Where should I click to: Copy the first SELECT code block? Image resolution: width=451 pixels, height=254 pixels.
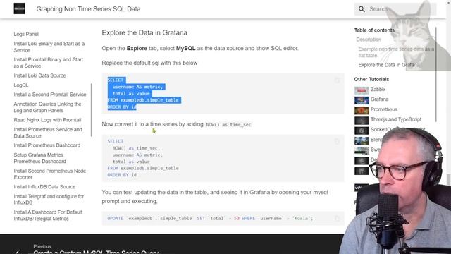pyautogui.click(x=337, y=80)
